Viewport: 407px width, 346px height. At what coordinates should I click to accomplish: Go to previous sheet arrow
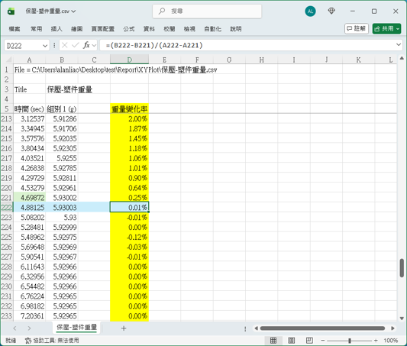pyautogui.click(x=15, y=328)
